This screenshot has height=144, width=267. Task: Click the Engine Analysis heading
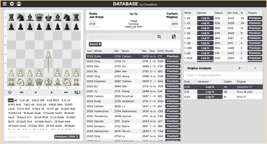[199, 68]
